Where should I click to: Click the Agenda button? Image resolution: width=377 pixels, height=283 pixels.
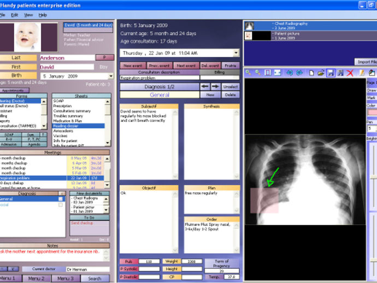34,144
